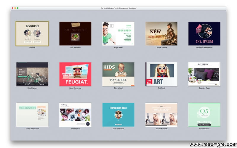Screen dimensions: 237x148
Task: Click the 'Turquoise Hero' caption below thumbnail
Action: click(118, 129)
